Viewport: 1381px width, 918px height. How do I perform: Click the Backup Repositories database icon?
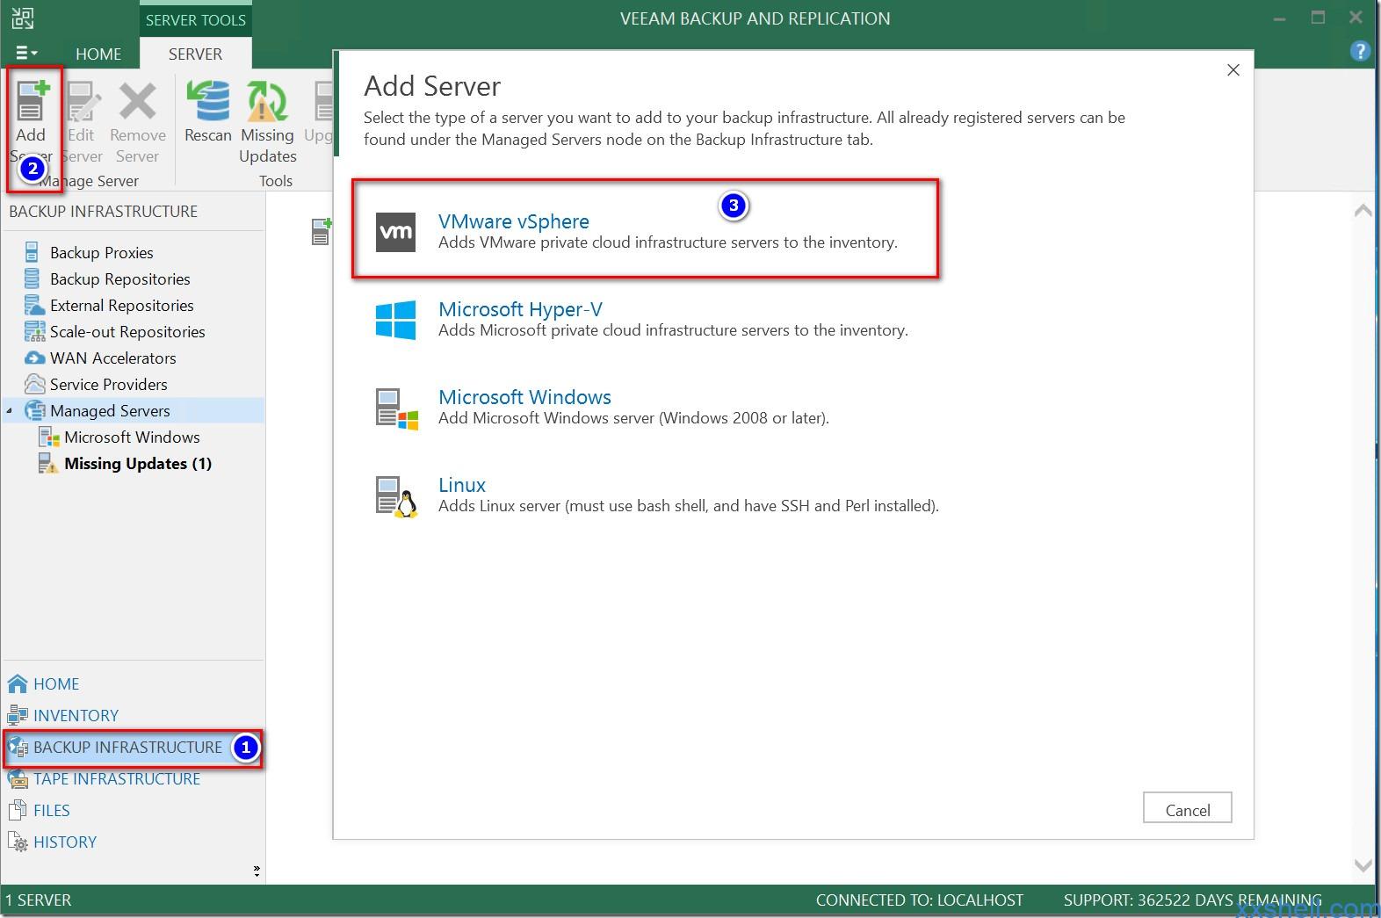pyautogui.click(x=32, y=278)
